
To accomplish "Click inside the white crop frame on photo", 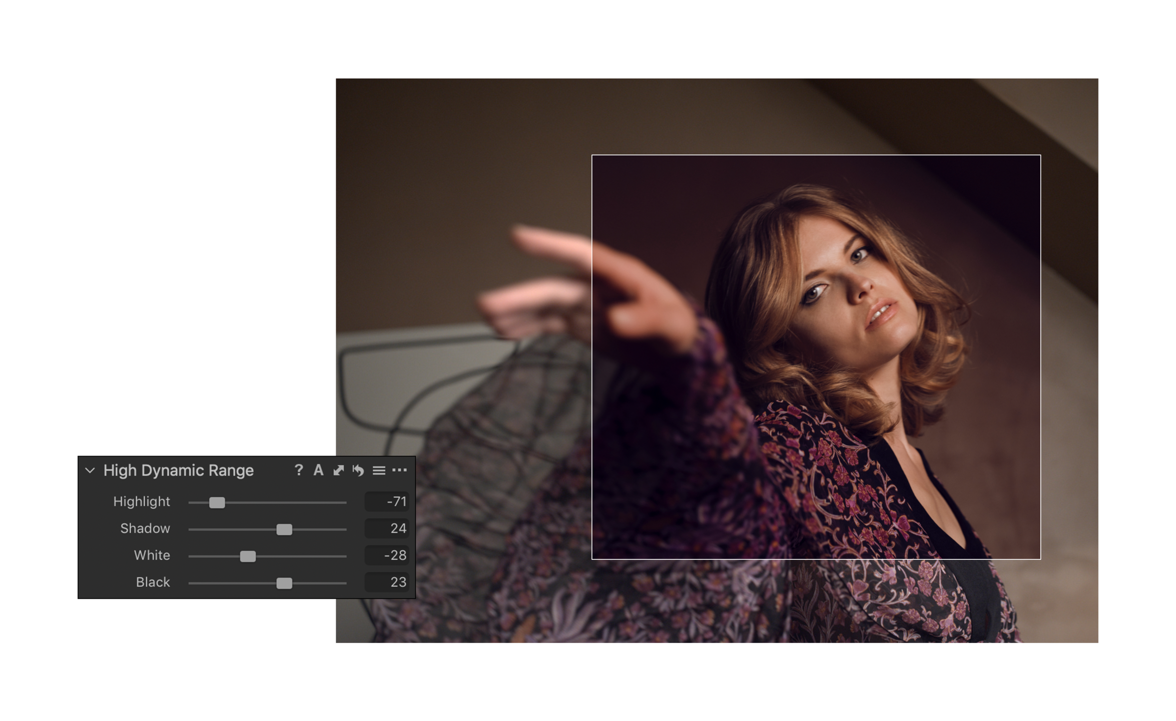I will (816, 356).
